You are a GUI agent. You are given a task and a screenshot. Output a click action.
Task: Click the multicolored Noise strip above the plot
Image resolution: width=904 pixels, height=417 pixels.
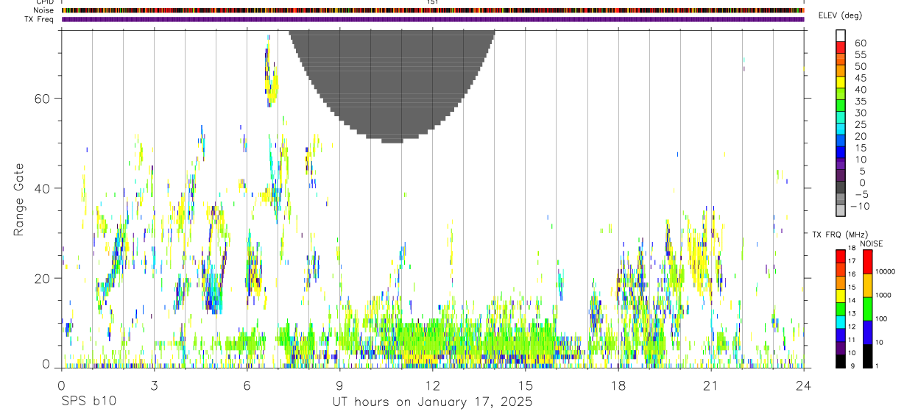click(x=433, y=10)
